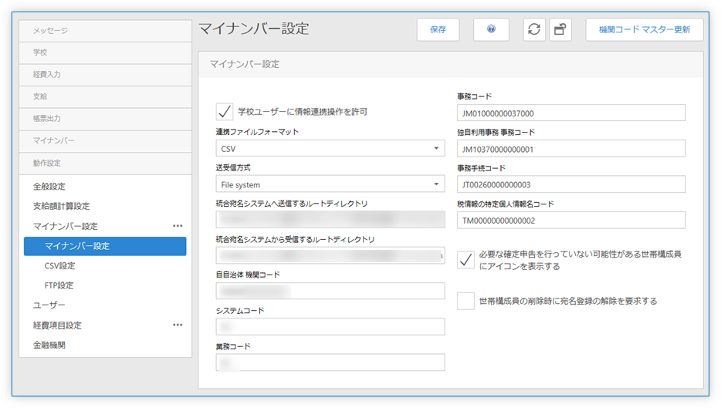The image size is (721, 408).
Task: Click the 事務コード input field
Action: tap(571, 113)
